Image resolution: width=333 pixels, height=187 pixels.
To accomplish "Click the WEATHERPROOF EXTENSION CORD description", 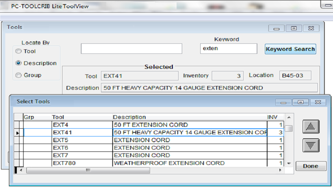I will (x=190, y=163).
